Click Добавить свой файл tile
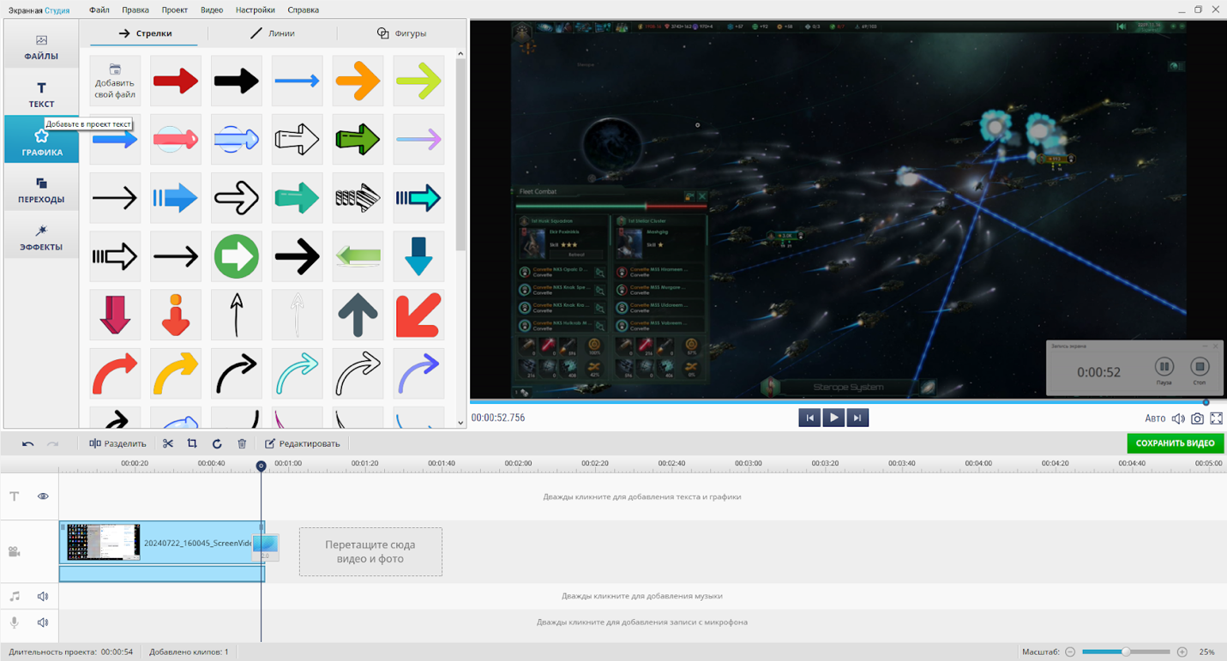This screenshot has width=1227, height=661. [115, 81]
